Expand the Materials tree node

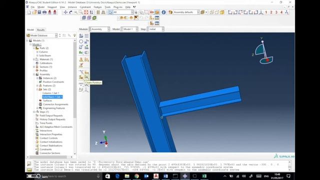[34, 59]
